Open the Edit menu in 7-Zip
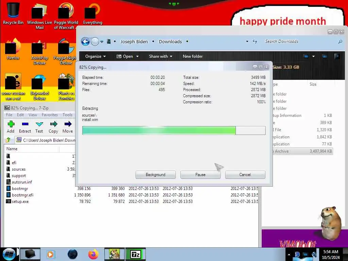 coord(20,115)
